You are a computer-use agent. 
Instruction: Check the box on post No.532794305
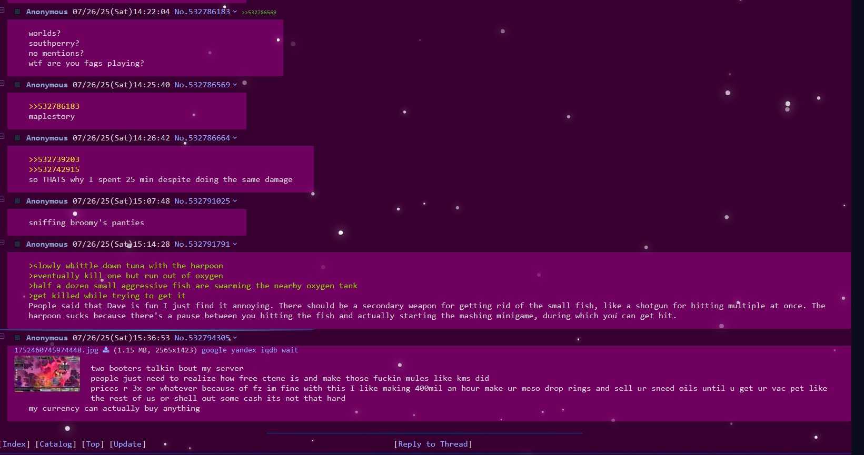point(17,338)
